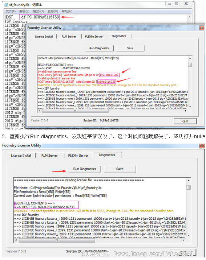This screenshot has width=206, height=260.
Task: Click left scroll arrow of upper diagnostics output
Action: coord(40,111)
